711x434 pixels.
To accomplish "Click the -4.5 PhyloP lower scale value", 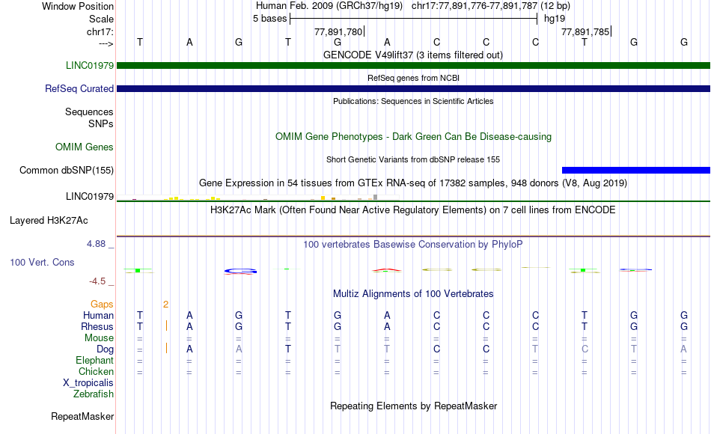I will point(97,281).
